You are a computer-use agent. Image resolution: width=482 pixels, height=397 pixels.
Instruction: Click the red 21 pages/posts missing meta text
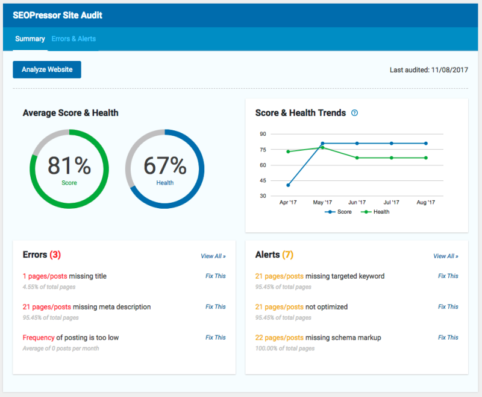tap(47, 307)
